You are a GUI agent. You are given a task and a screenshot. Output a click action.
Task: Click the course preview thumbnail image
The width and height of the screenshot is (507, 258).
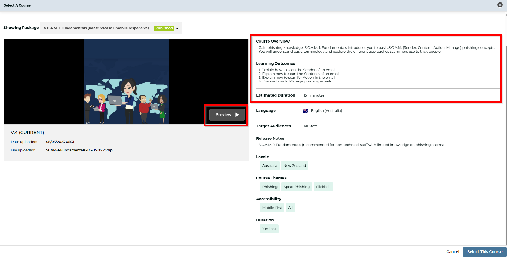[x=126, y=82]
